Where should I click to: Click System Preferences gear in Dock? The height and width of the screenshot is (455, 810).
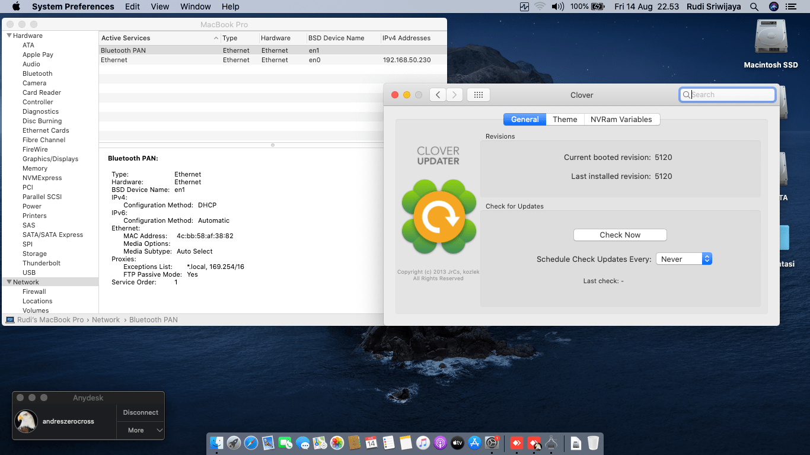[x=492, y=443]
